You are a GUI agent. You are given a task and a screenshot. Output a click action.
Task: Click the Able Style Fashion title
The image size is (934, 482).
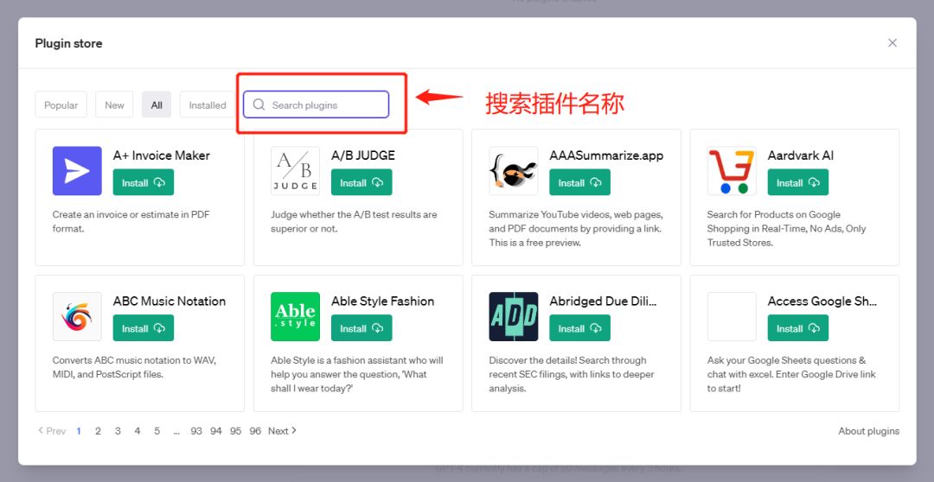(383, 301)
